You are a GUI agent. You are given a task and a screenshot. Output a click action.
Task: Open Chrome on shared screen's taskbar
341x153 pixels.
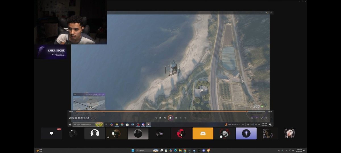(122, 124)
